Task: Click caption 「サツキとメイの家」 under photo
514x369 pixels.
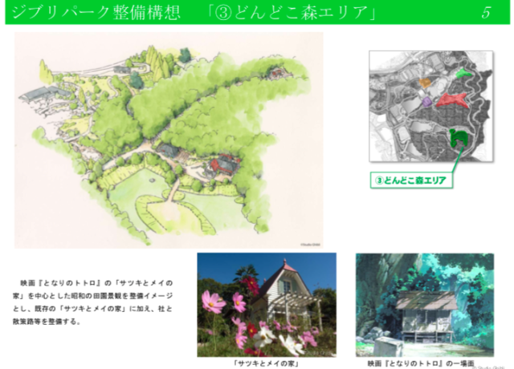Action: [x=266, y=363]
